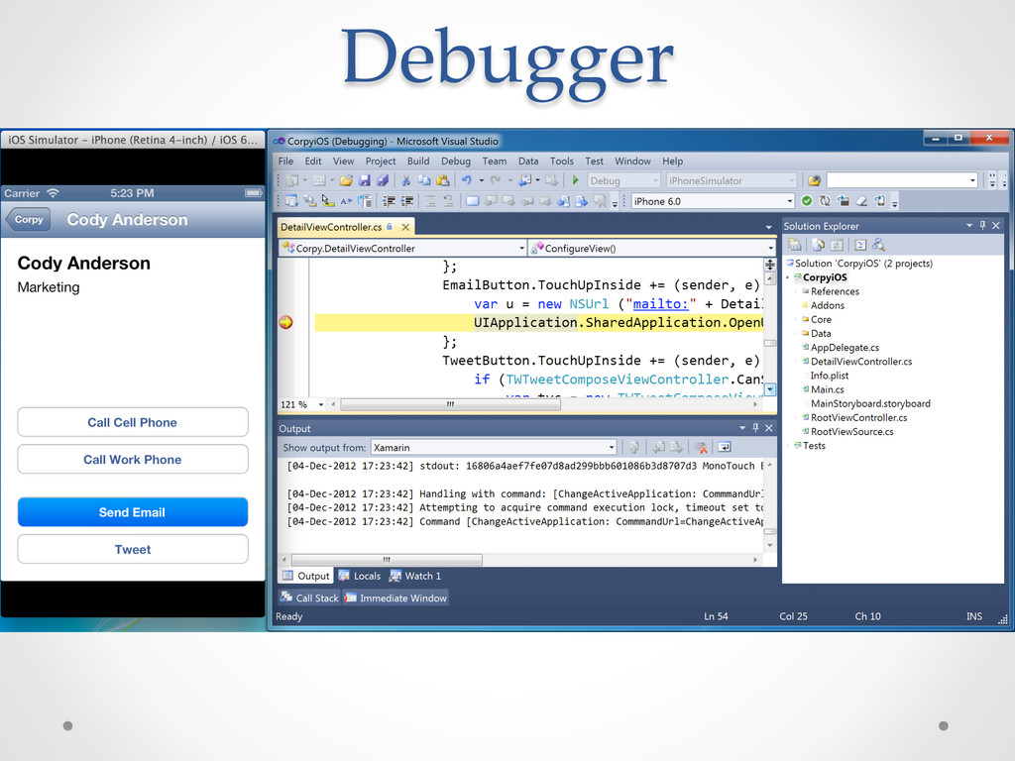Click Clear All icon in Output panel
Viewport: 1015px width, 761px height.
701,447
